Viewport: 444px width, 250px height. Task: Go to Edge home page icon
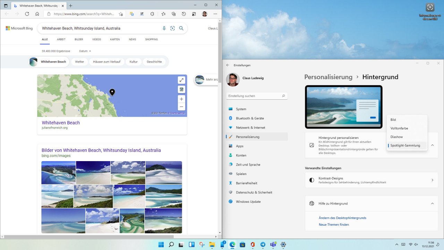[37, 14]
